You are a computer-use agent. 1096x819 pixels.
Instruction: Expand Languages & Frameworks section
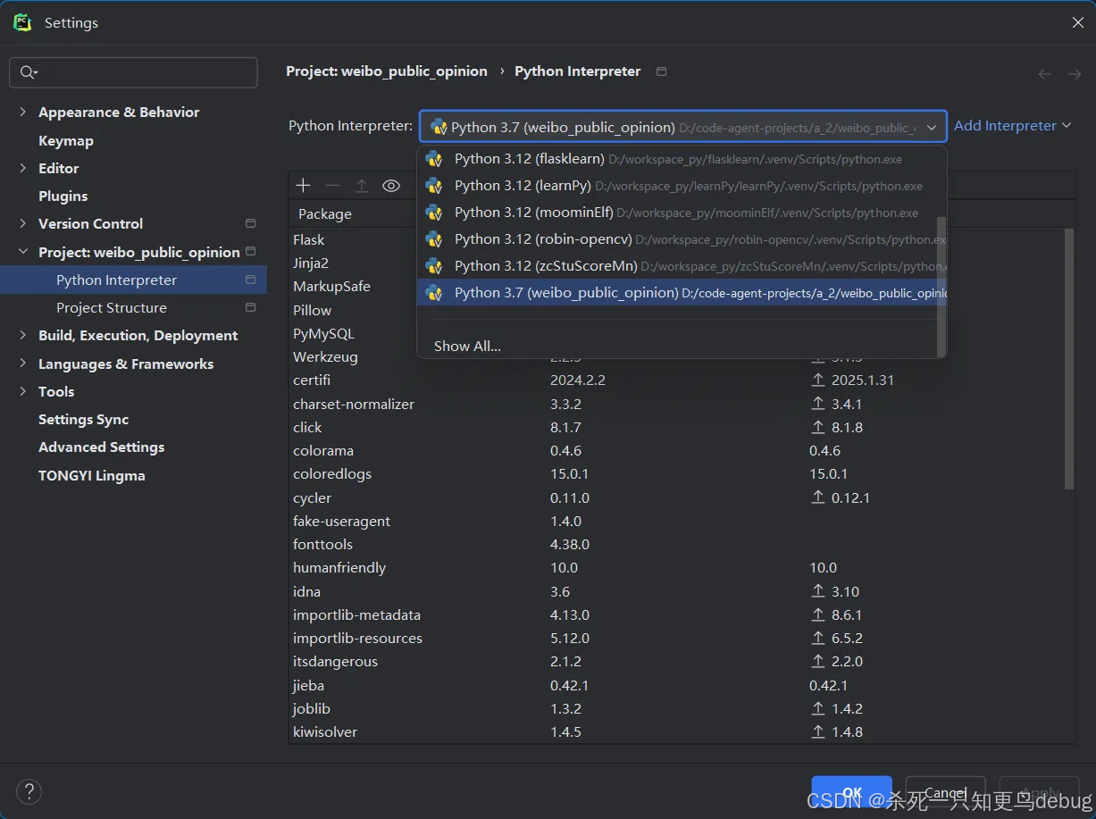tap(22, 364)
